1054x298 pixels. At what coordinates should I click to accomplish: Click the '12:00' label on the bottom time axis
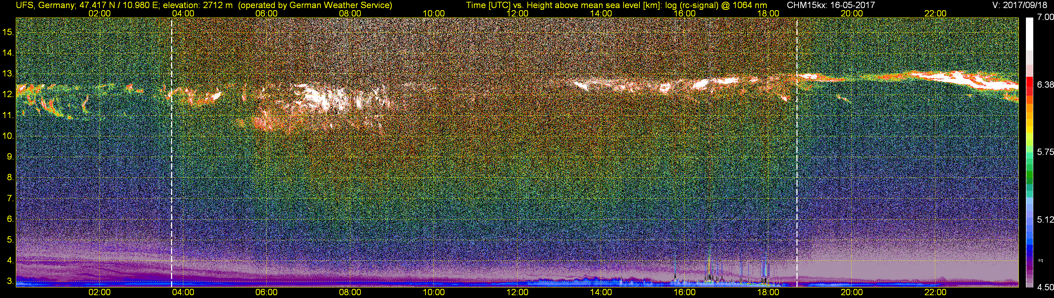tap(517, 292)
